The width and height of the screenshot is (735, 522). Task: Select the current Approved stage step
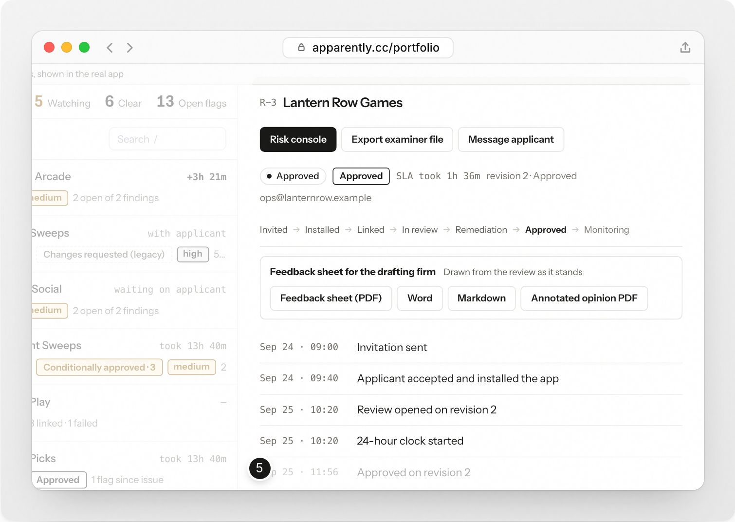(x=546, y=230)
